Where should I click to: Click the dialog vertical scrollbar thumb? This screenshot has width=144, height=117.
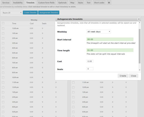(x=140, y=46)
